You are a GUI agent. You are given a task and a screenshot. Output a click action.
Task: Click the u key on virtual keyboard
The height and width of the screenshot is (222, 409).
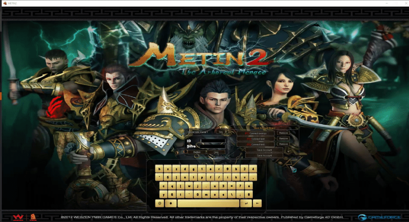click(215, 186)
